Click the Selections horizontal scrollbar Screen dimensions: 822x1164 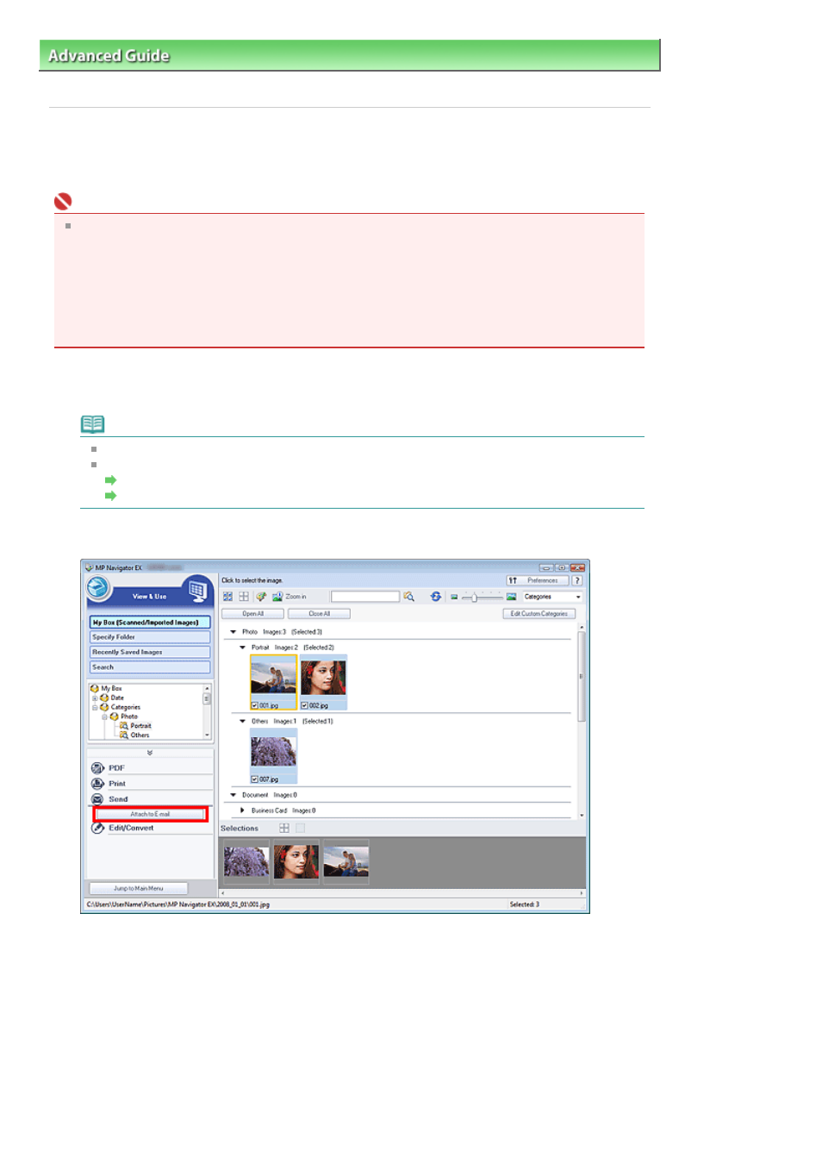402,893
